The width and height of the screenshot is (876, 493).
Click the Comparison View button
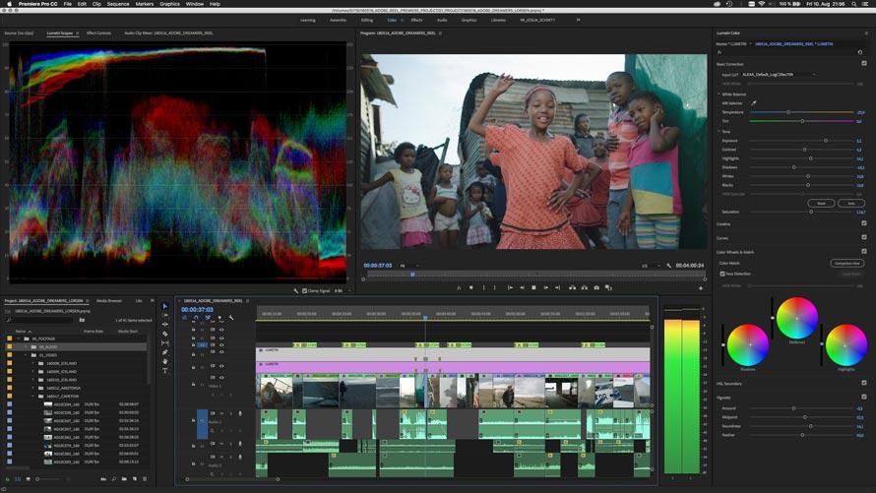pos(846,263)
